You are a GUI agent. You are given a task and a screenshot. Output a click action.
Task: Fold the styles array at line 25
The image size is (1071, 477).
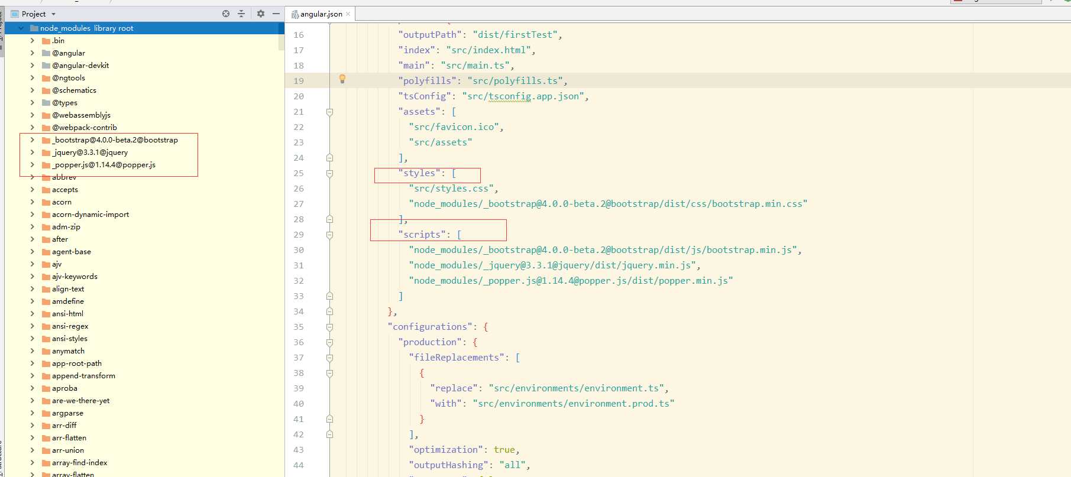point(329,173)
